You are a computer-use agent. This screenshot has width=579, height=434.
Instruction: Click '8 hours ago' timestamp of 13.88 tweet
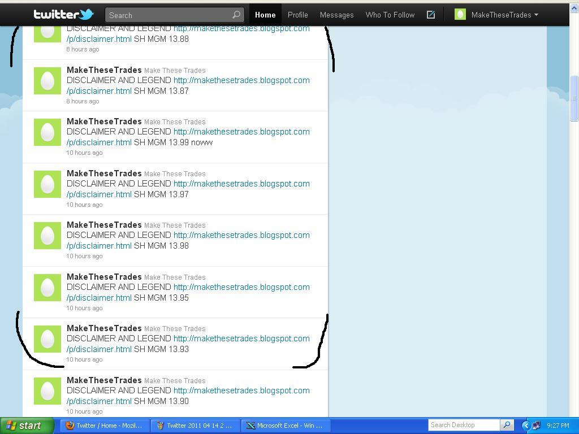click(x=83, y=50)
